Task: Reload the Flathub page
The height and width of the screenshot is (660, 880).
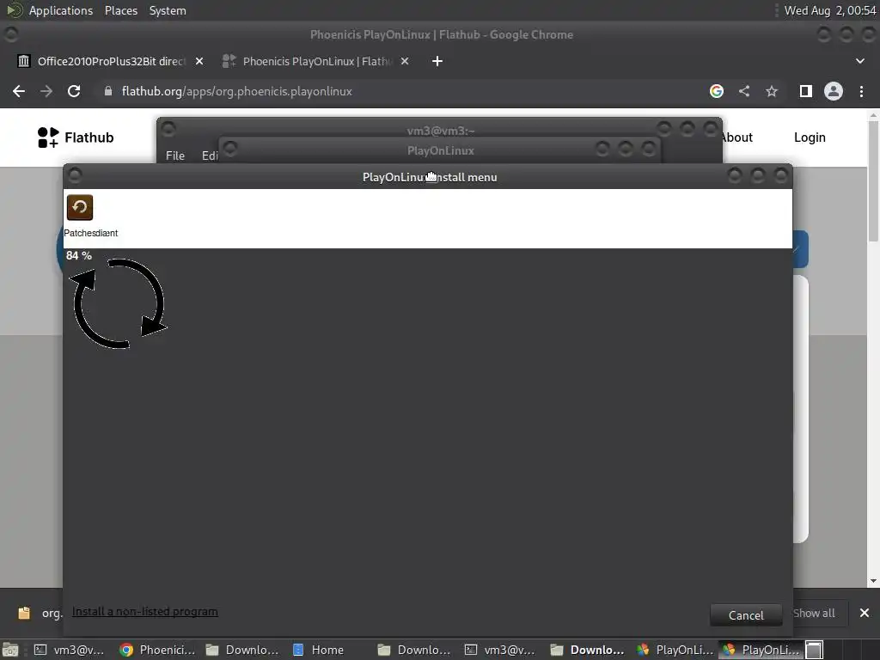Action: (74, 91)
